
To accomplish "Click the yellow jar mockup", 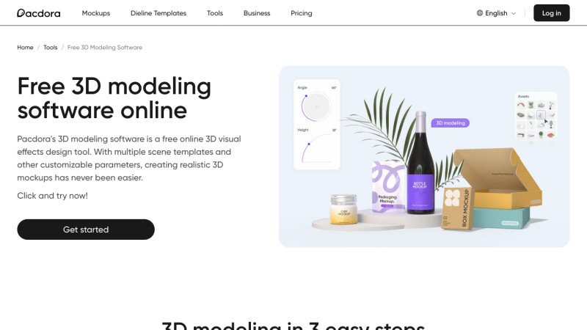I will [343, 209].
